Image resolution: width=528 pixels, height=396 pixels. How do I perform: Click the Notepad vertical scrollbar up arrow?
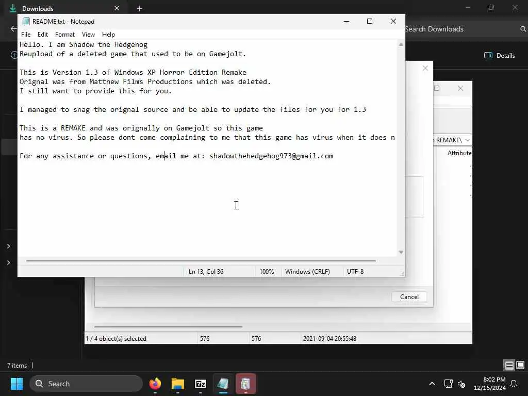point(401,44)
